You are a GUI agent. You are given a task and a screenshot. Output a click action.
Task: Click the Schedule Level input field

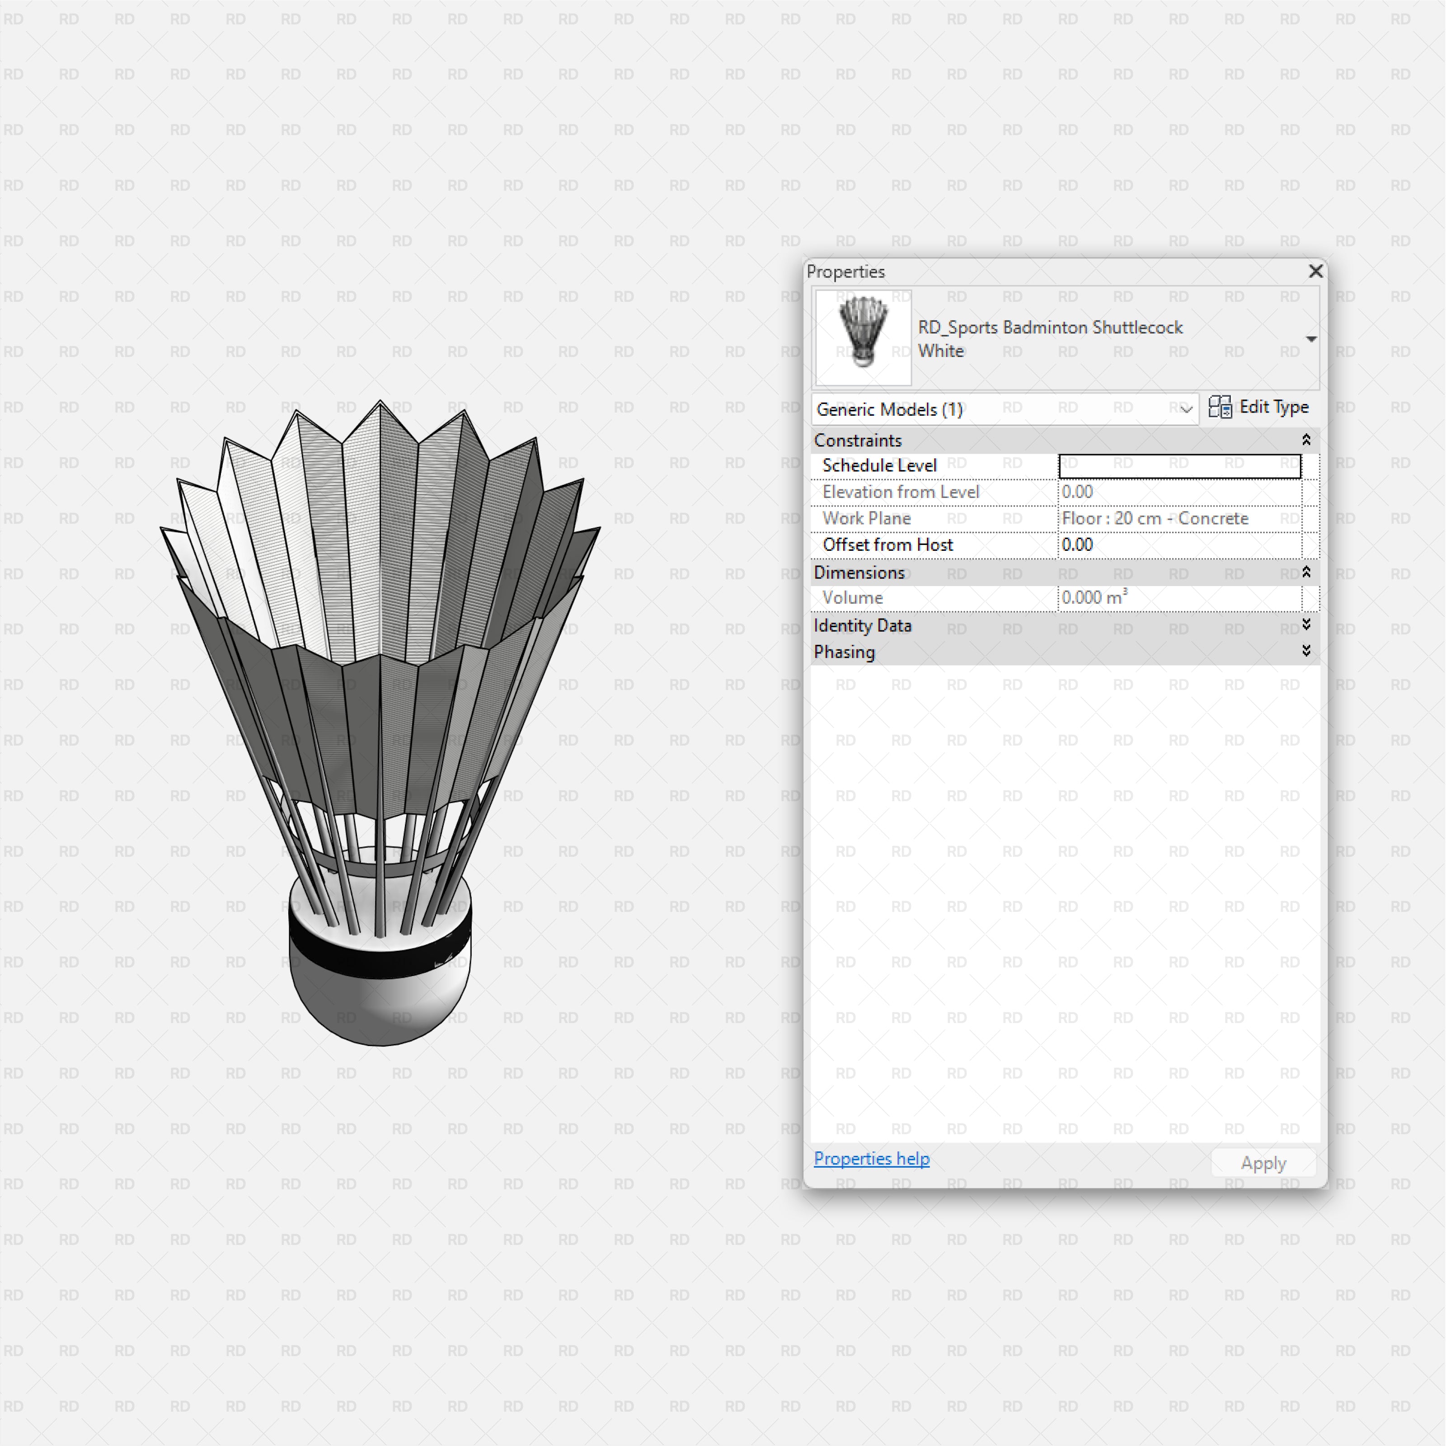click(x=1179, y=465)
